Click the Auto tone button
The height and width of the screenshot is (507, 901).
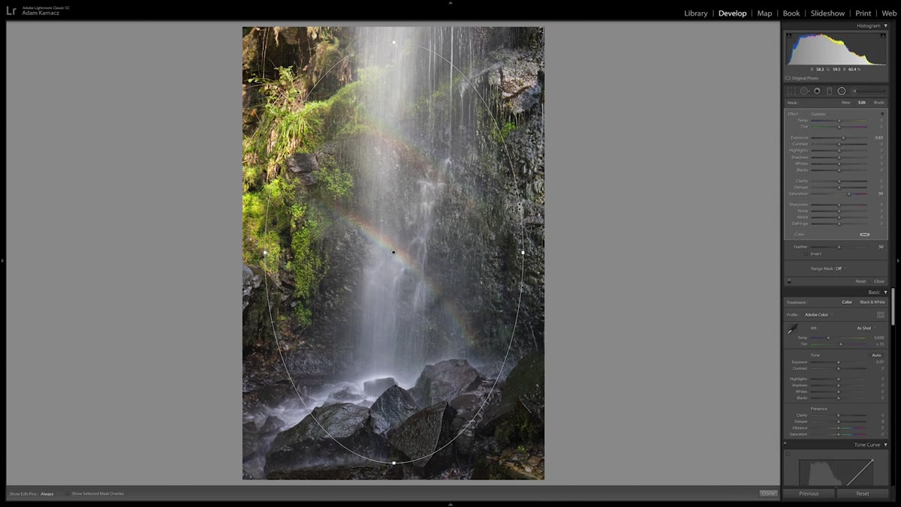click(876, 355)
